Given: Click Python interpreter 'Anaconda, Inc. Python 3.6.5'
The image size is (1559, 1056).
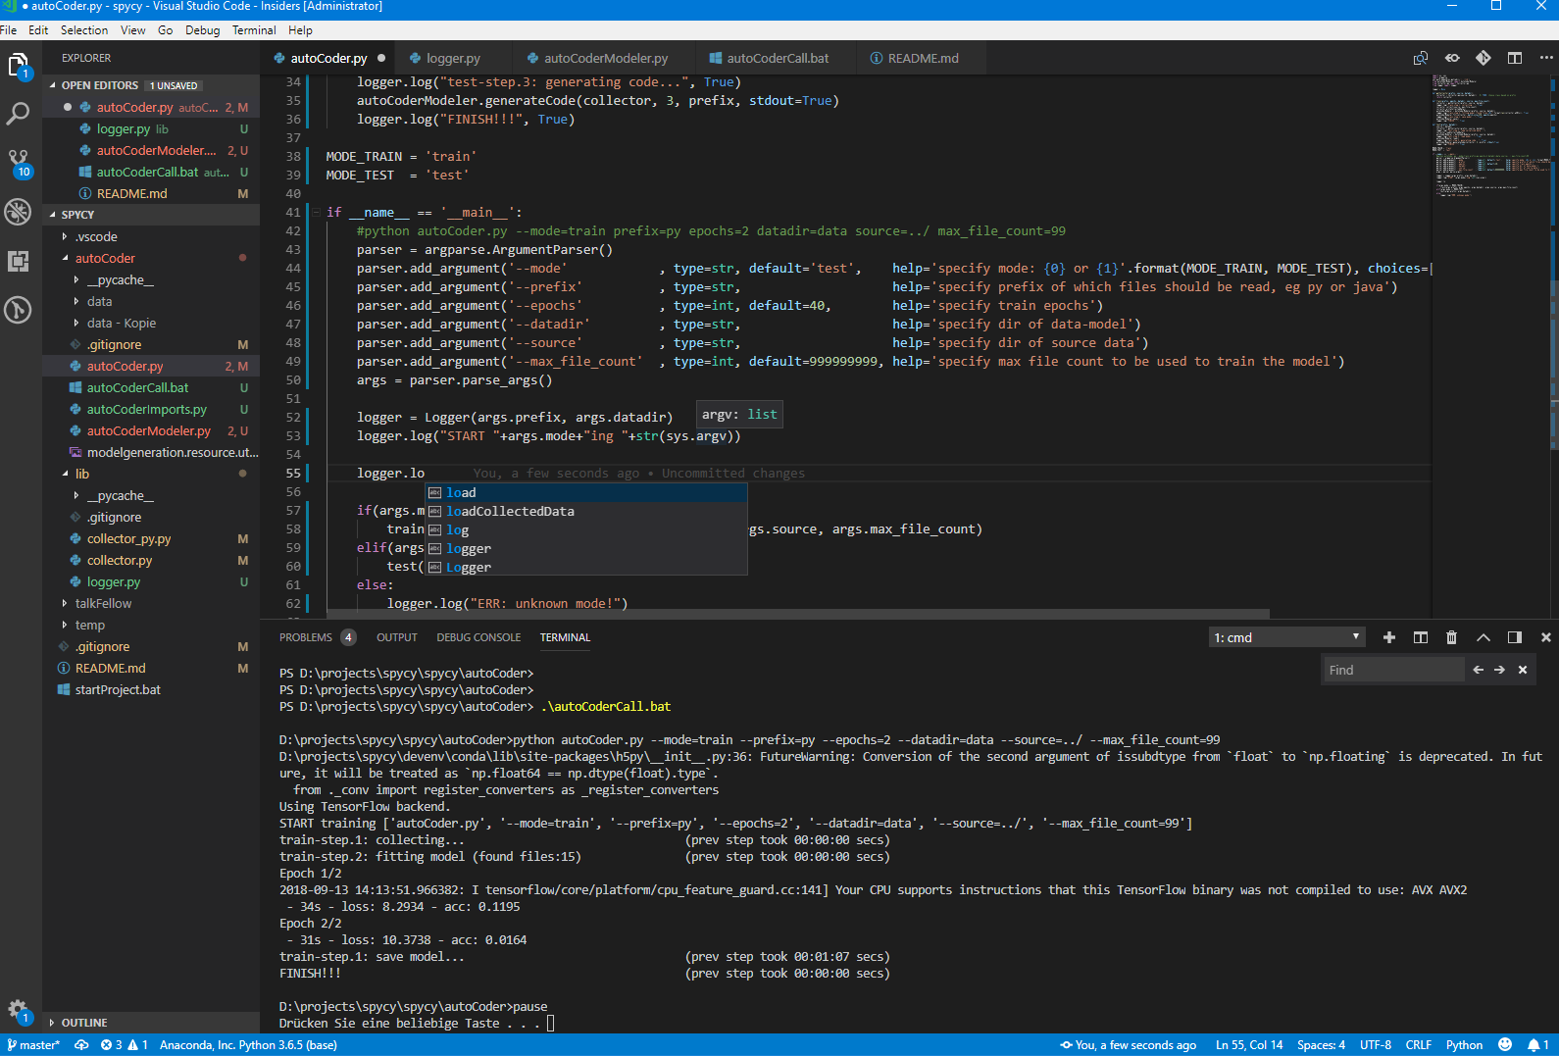Looking at the screenshot, I should coord(248,1045).
